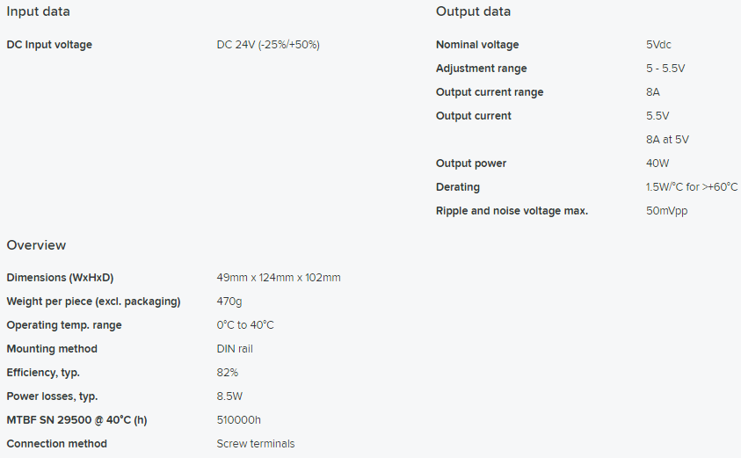
Task: Select the Output current range label
Action: pyautogui.click(x=490, y=91)
